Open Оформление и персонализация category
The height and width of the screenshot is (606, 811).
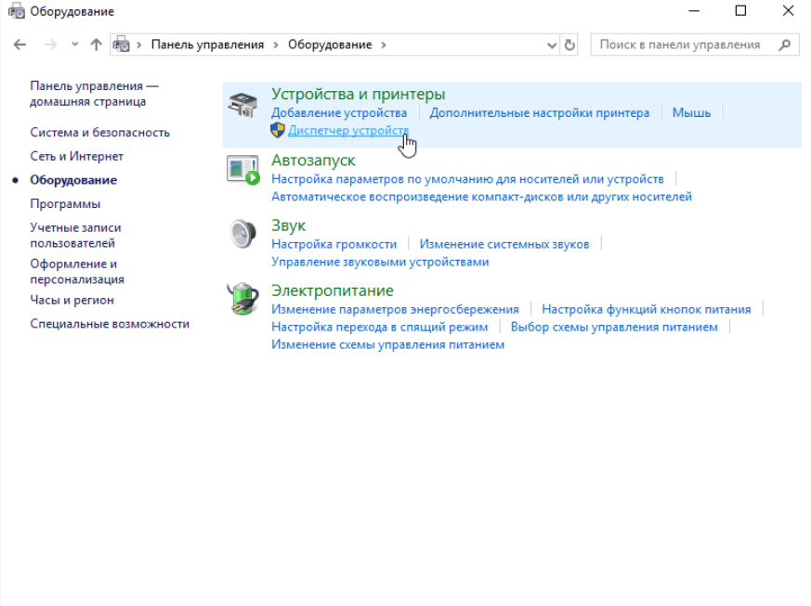tap(77, 272)
